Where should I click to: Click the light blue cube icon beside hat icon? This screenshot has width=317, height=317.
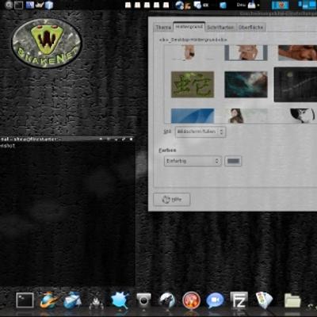pyautogui.click(x=49, y=5)
